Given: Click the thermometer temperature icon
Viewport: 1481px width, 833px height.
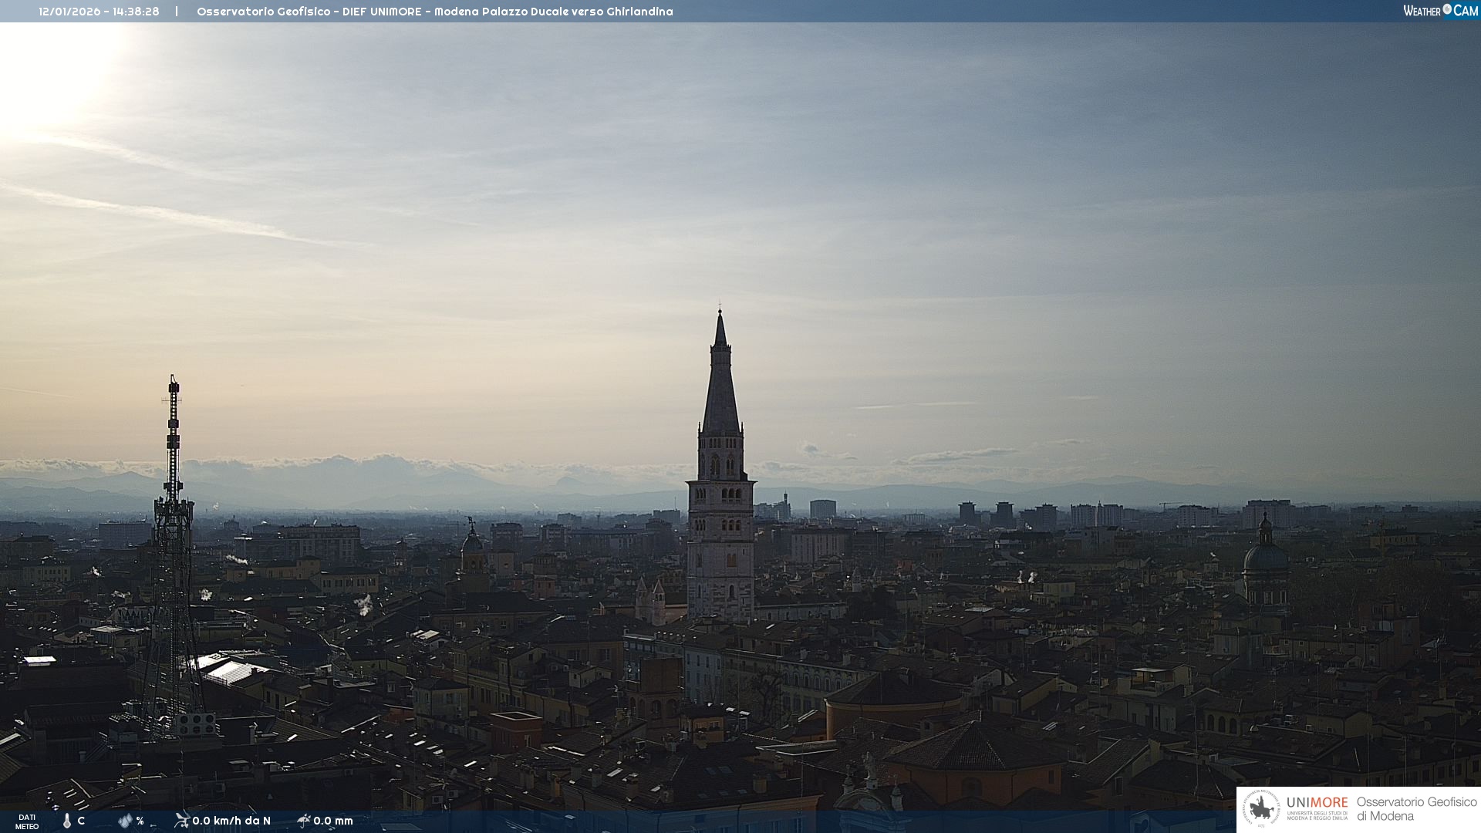Looking at the screenshot, I should (67, 821).
